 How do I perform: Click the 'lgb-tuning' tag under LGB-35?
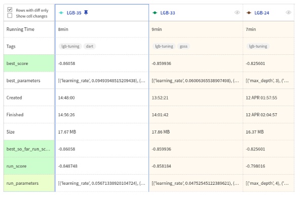[70, 46]
